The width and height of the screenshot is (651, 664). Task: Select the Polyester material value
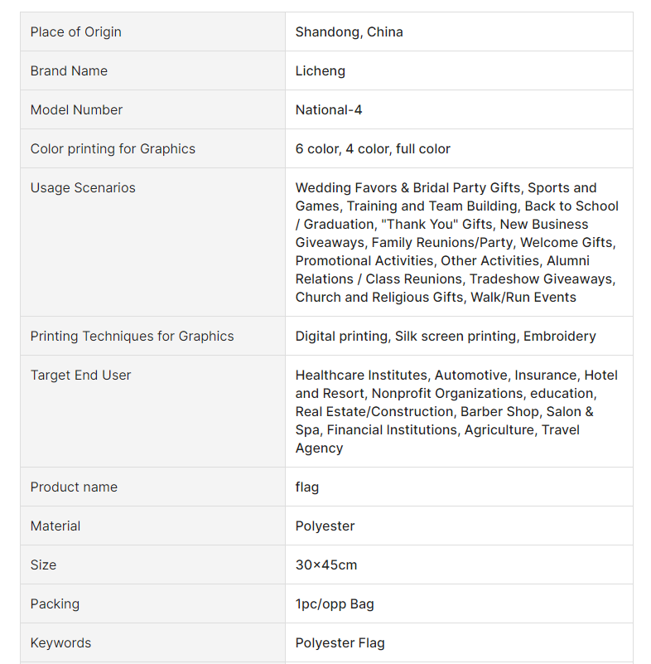click(325, 526)
